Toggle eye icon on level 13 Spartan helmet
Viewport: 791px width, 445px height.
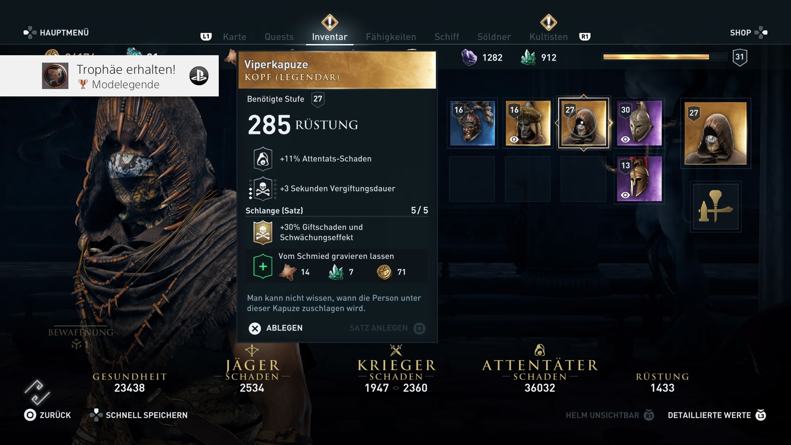click(625, 195)
